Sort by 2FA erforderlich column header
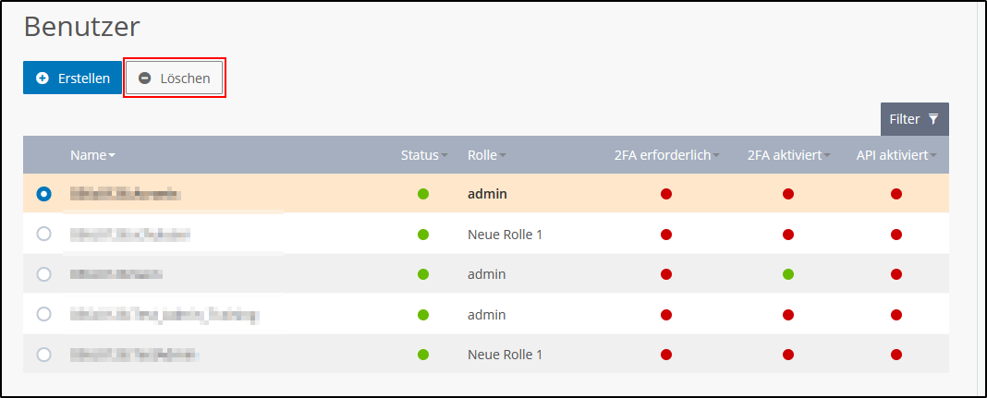Viewport: 987px width, 398px height. point(665,155)
